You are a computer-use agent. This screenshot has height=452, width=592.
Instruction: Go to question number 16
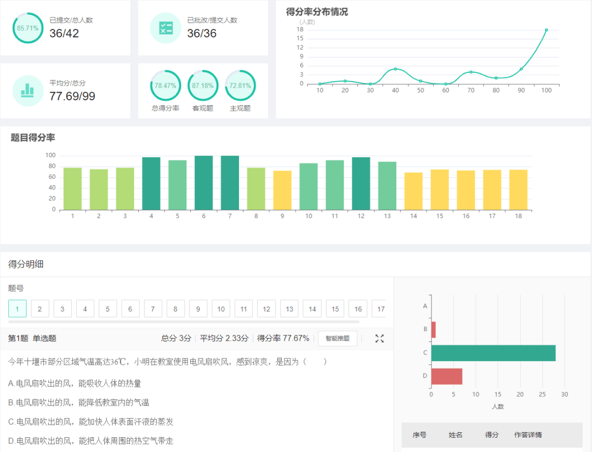click(x=358, y=309)
